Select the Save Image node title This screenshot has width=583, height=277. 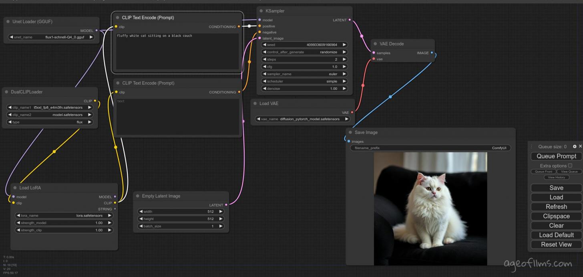point(366,132)
